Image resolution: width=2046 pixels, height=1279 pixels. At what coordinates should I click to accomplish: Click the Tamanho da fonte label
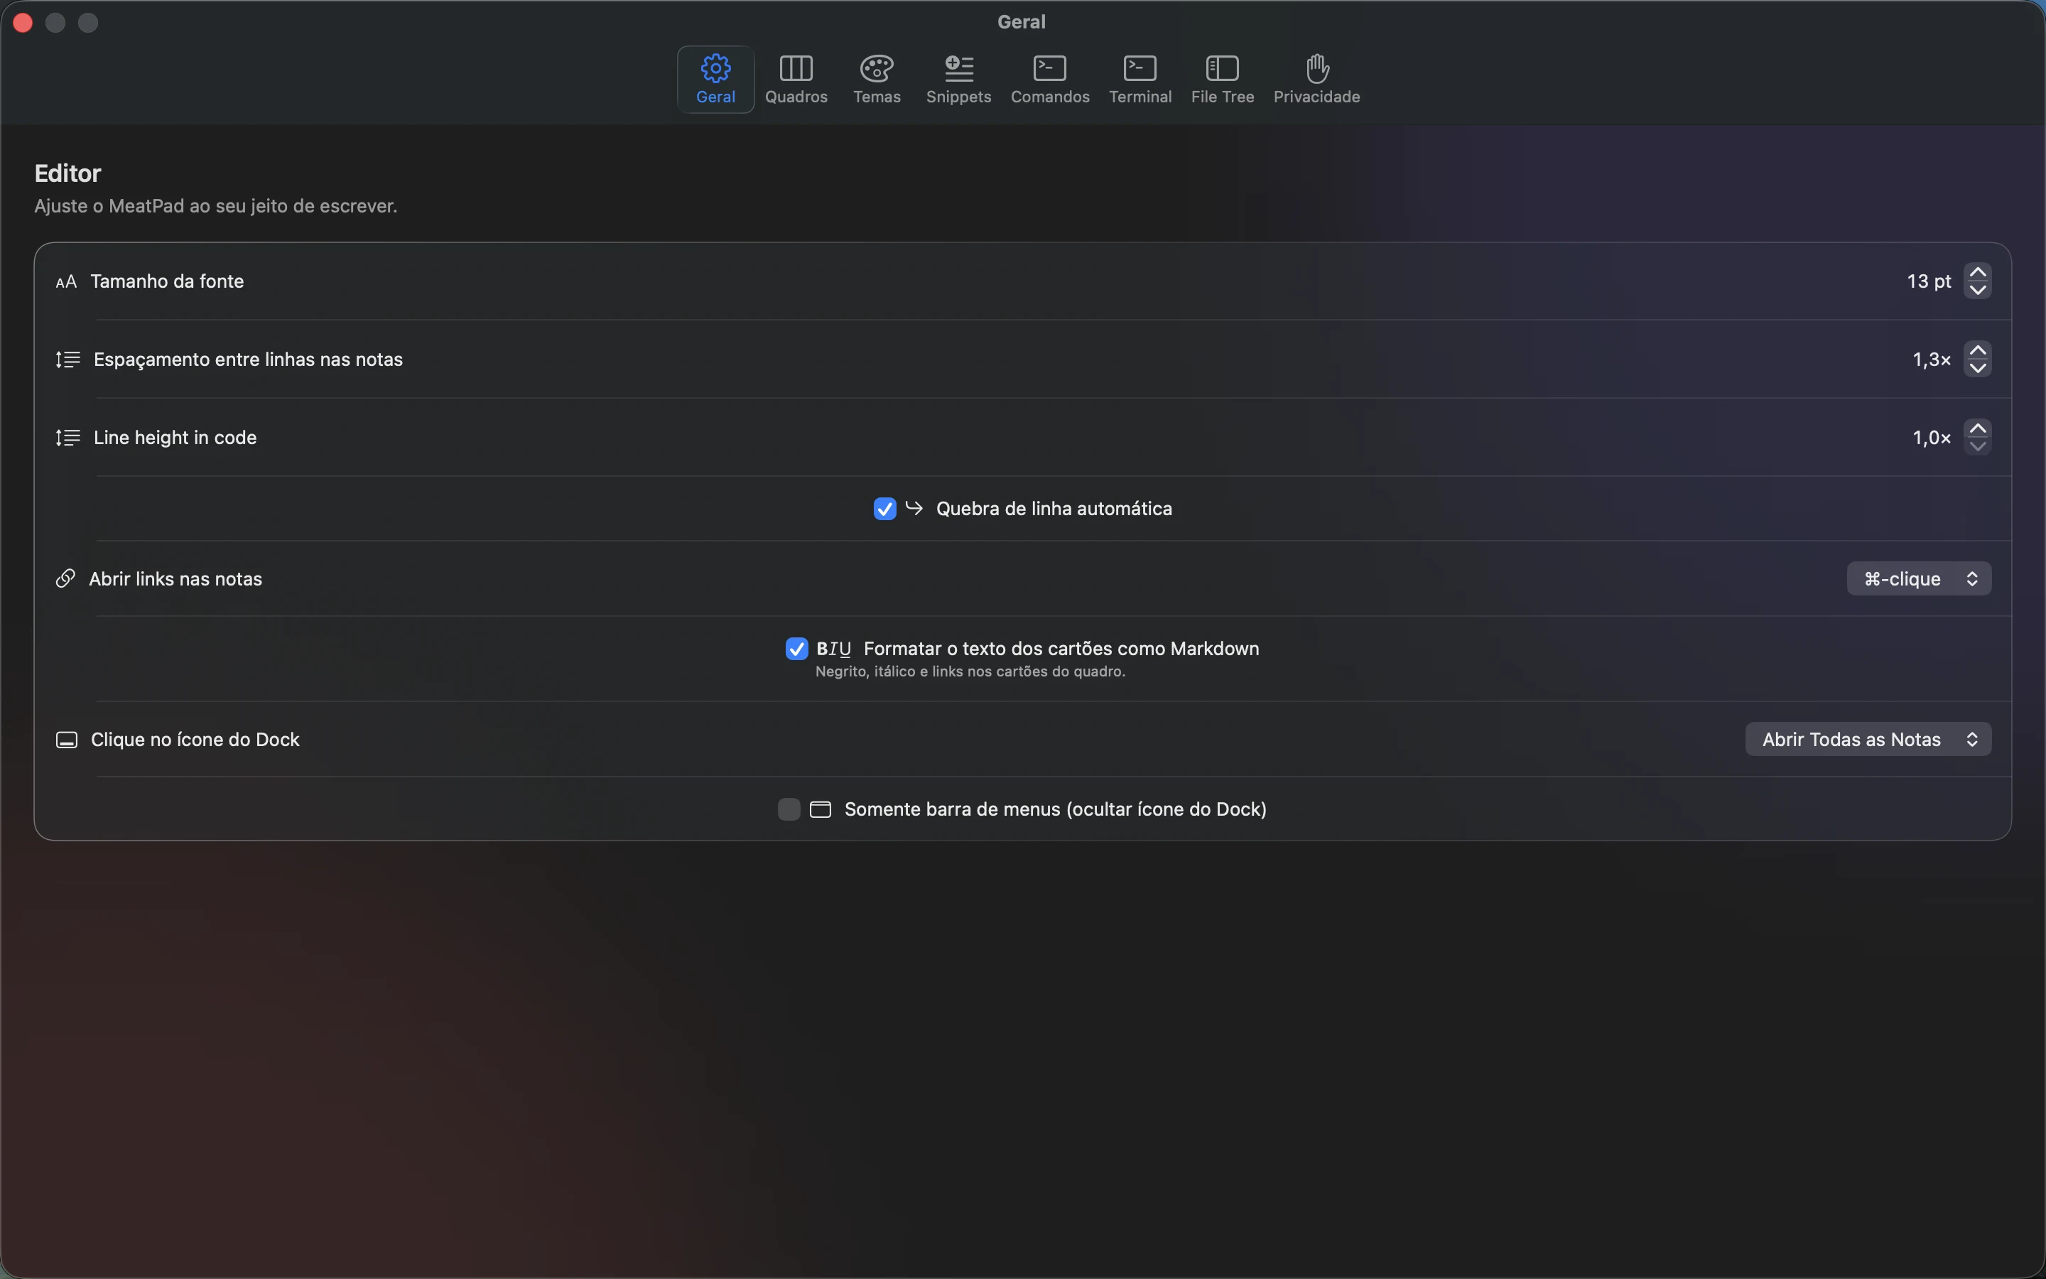pyautogui.click(x=168, y=281)
